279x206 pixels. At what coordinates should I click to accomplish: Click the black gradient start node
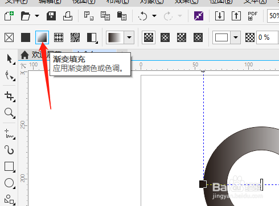pos(203,184)
